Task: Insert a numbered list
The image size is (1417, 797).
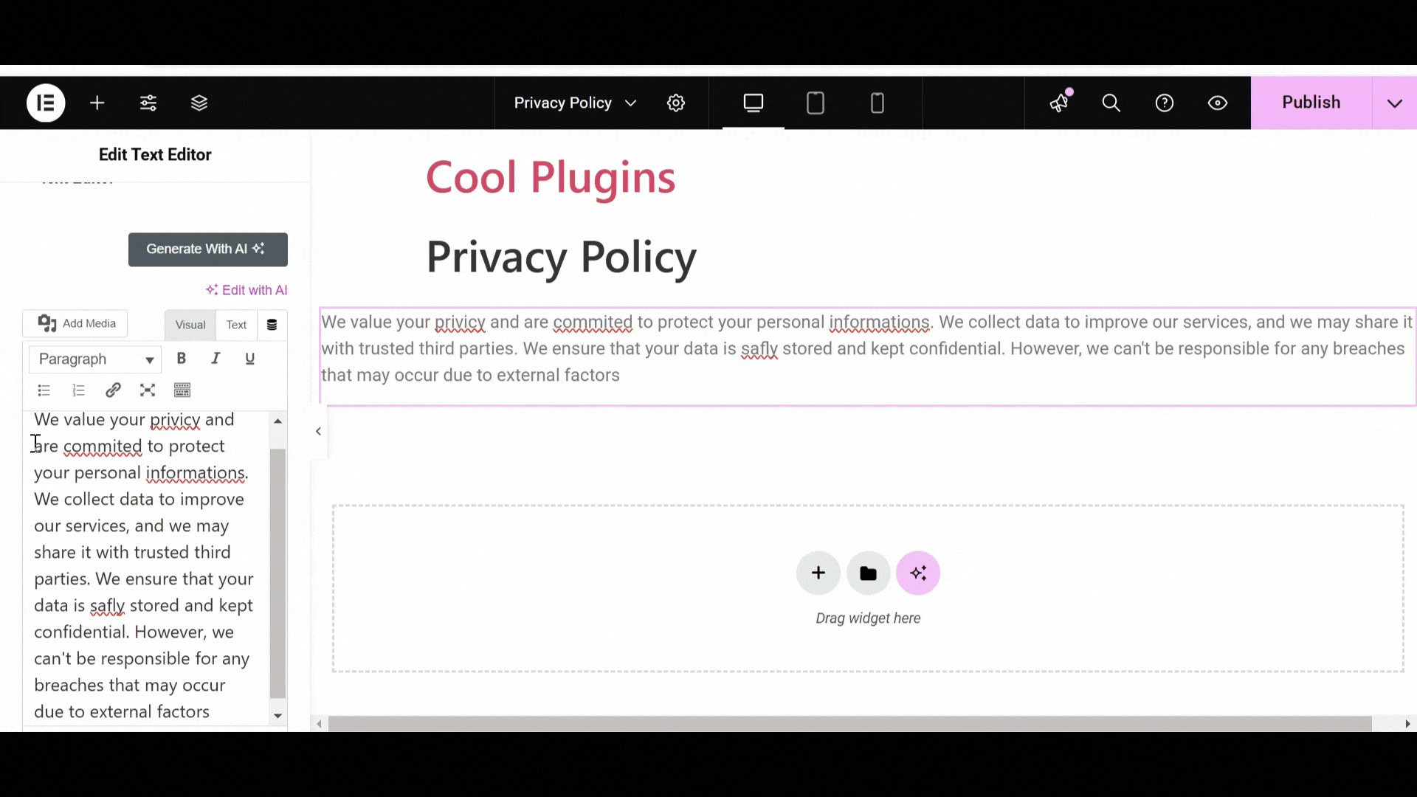Action: pos(79,390)
